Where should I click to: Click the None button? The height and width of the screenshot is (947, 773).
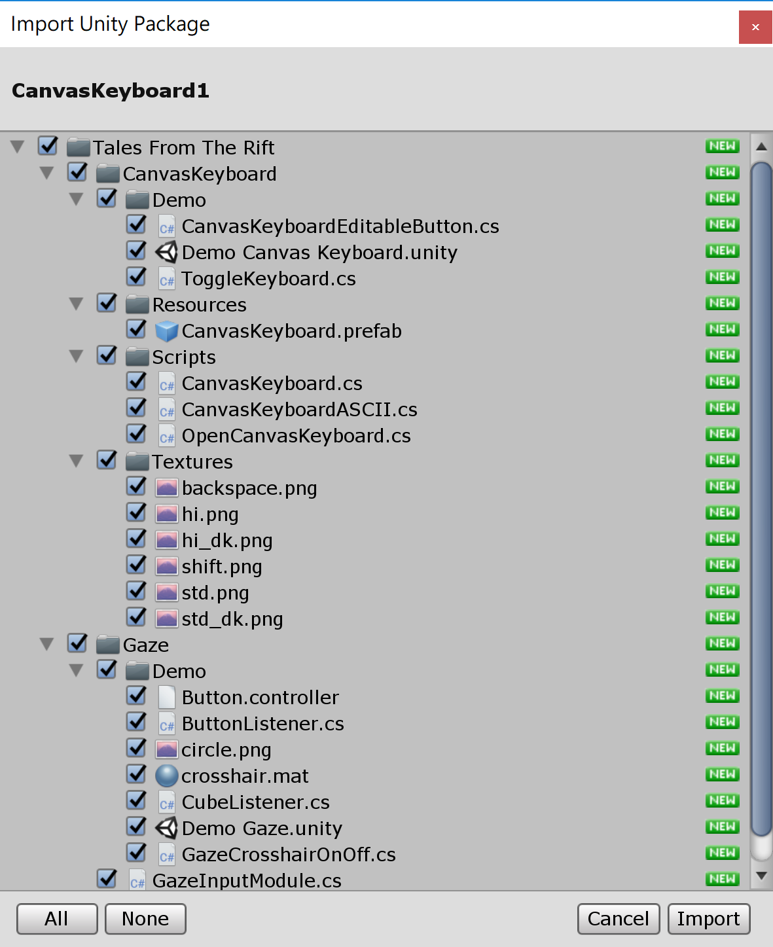(x=145, y=919)
